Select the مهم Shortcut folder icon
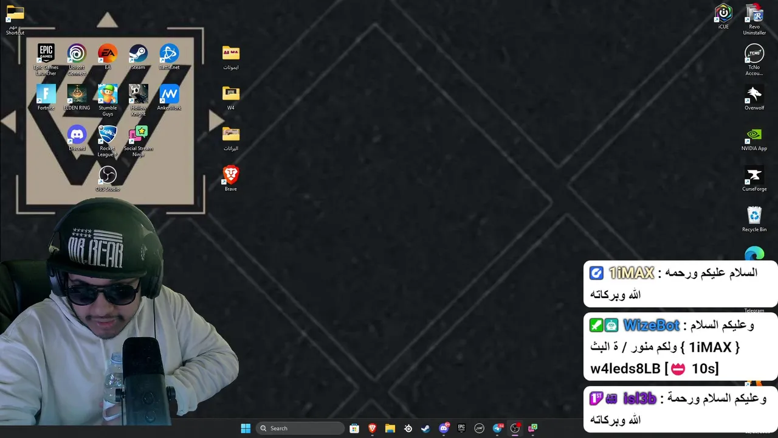This screenshot has width=778, height=438. pos(15,19)
